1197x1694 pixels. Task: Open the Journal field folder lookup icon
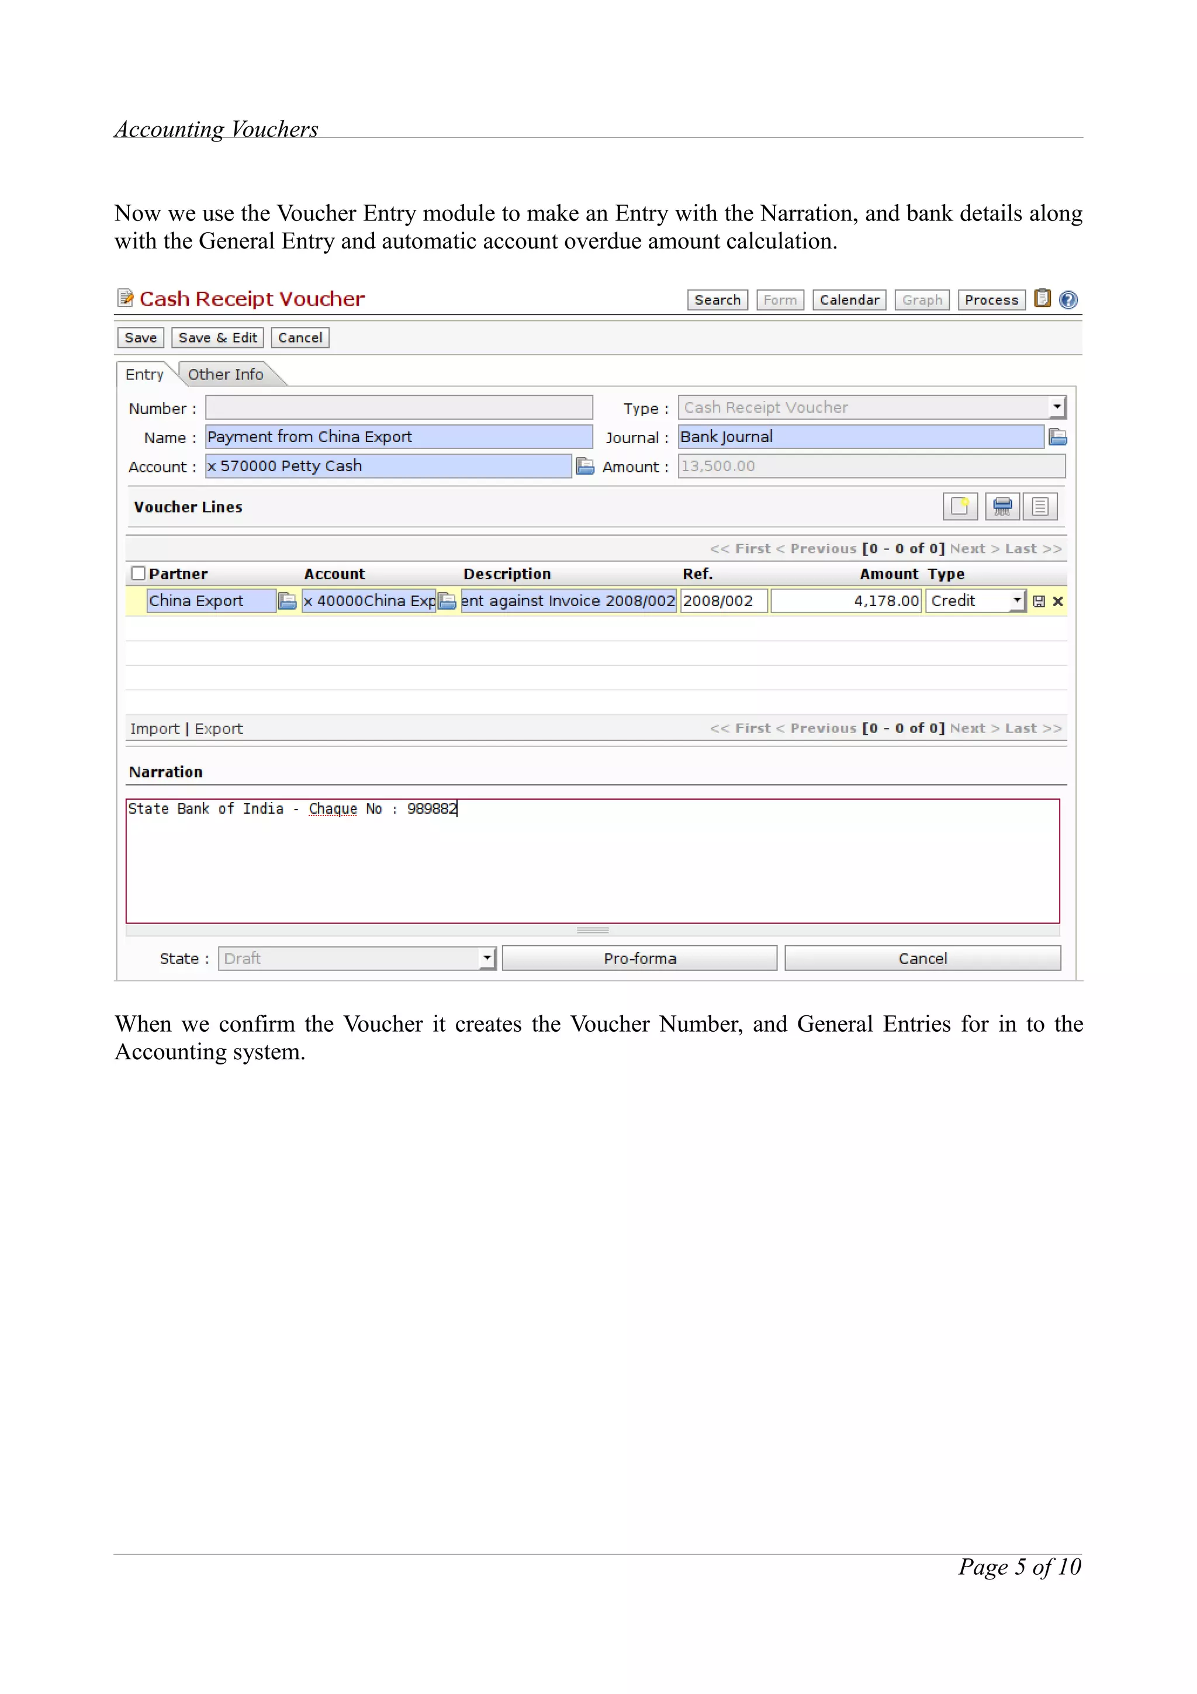(1058, 437)
